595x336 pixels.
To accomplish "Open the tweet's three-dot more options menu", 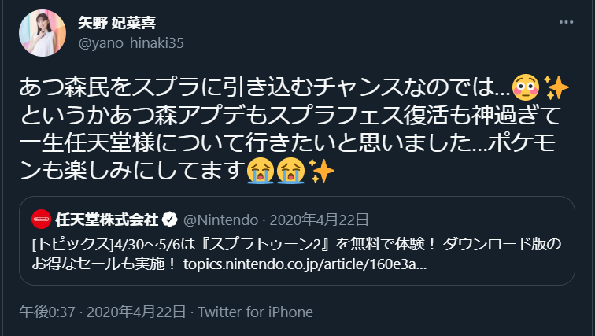I will (x=566, y=23).
